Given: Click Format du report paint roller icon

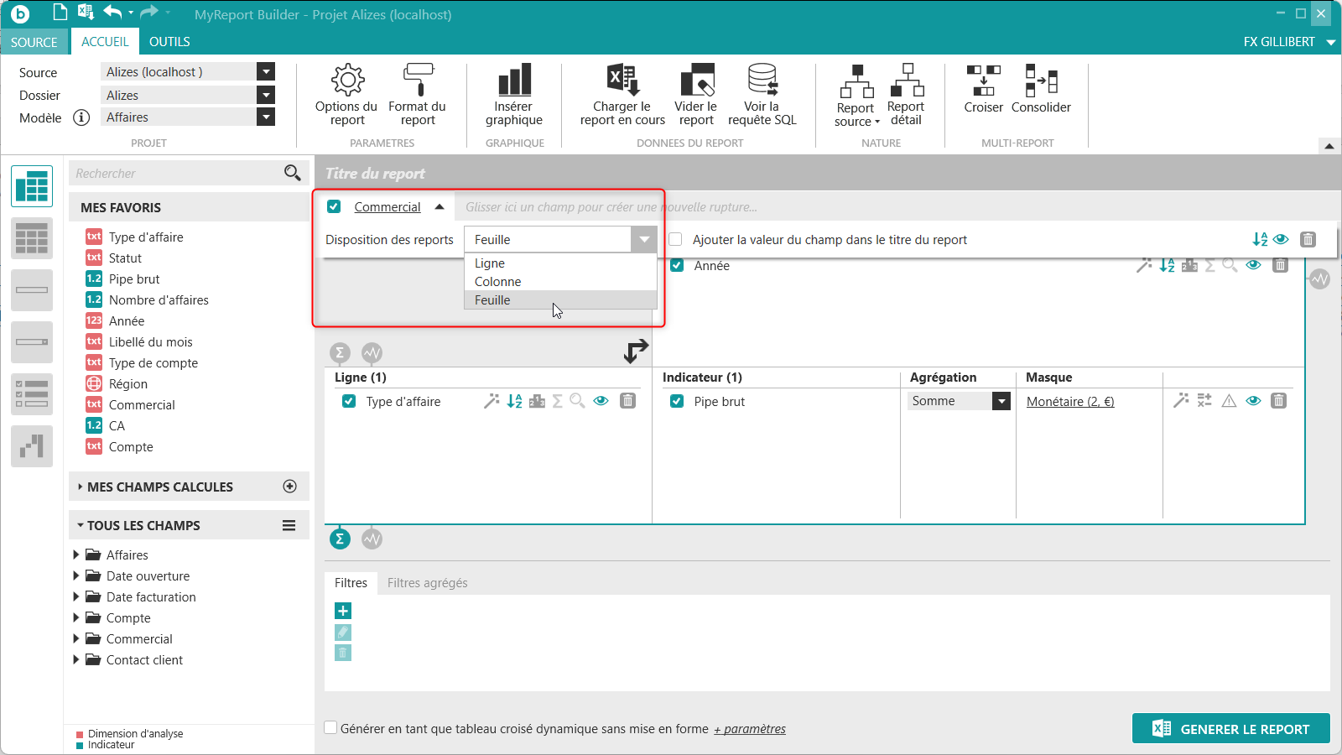Looking at the screenshot, I should tap(417, 81).
